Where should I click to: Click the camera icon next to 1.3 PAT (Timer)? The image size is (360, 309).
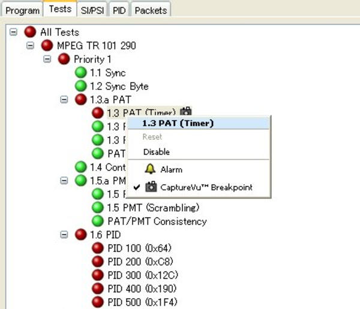pos(186,112)
